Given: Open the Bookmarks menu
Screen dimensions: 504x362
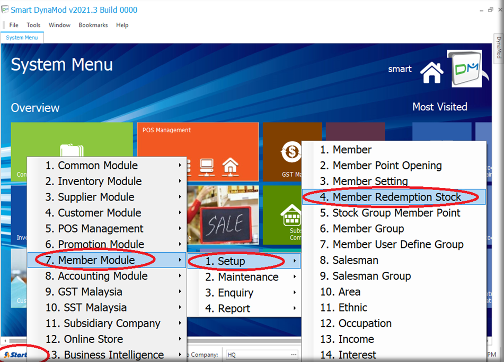Looking at the screenshot, I should (x=93, y=25).
